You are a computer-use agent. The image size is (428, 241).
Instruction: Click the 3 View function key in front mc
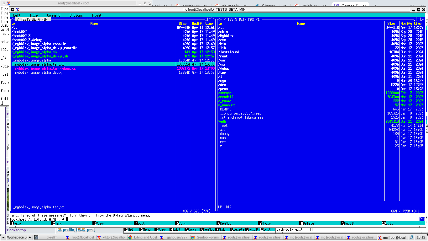click(98, 223)
